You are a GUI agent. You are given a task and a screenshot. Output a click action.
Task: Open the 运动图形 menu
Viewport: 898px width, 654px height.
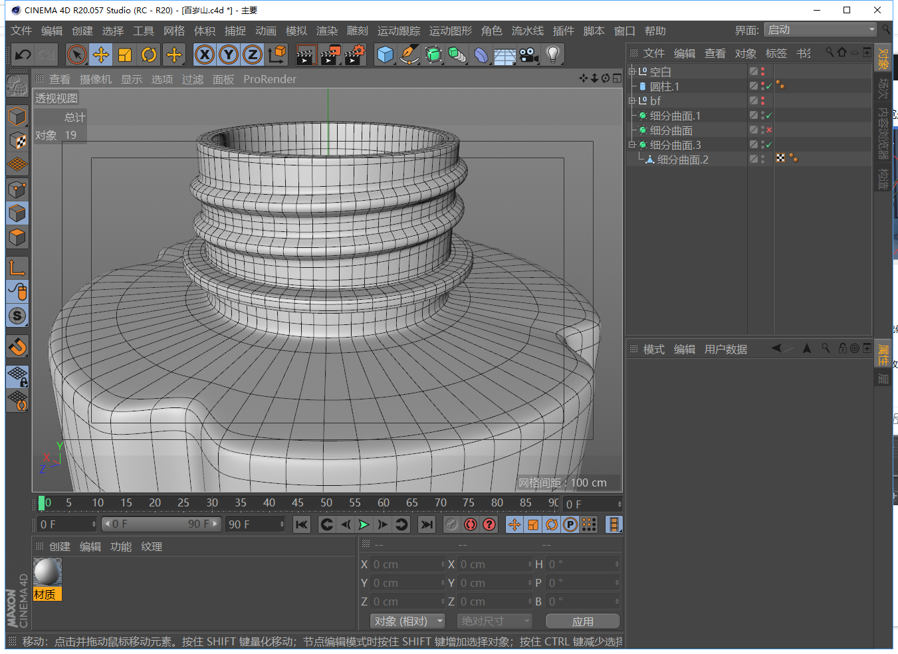coord(451,31)
